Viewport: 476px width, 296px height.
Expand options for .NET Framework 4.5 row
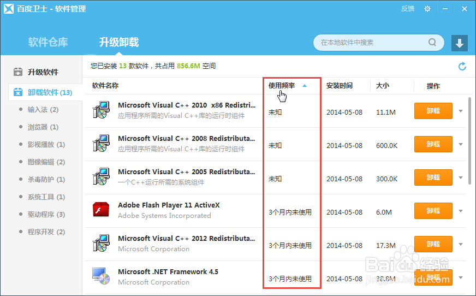pos(461,277)
